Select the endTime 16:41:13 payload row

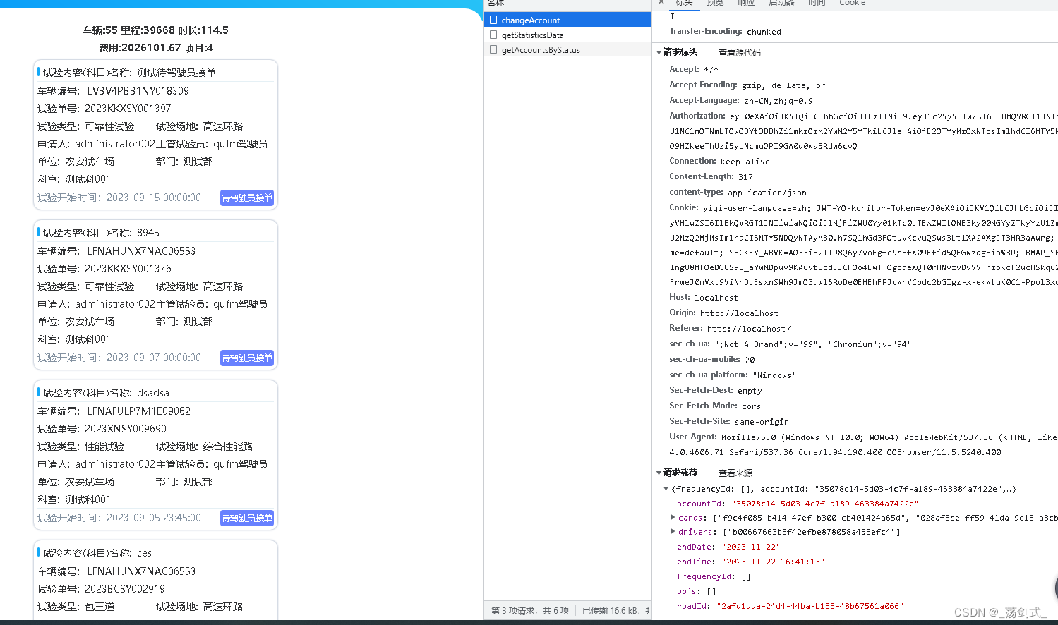[750, 562]
